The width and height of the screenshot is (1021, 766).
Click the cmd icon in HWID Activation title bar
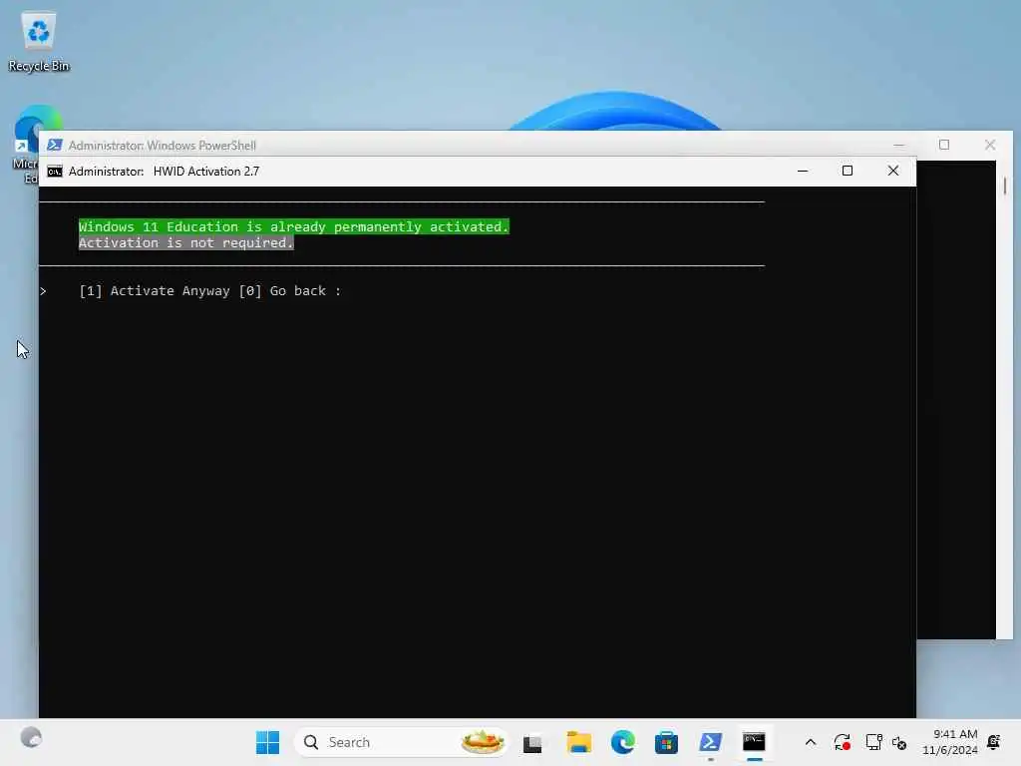pyautogui.click(x=55, y=172)
